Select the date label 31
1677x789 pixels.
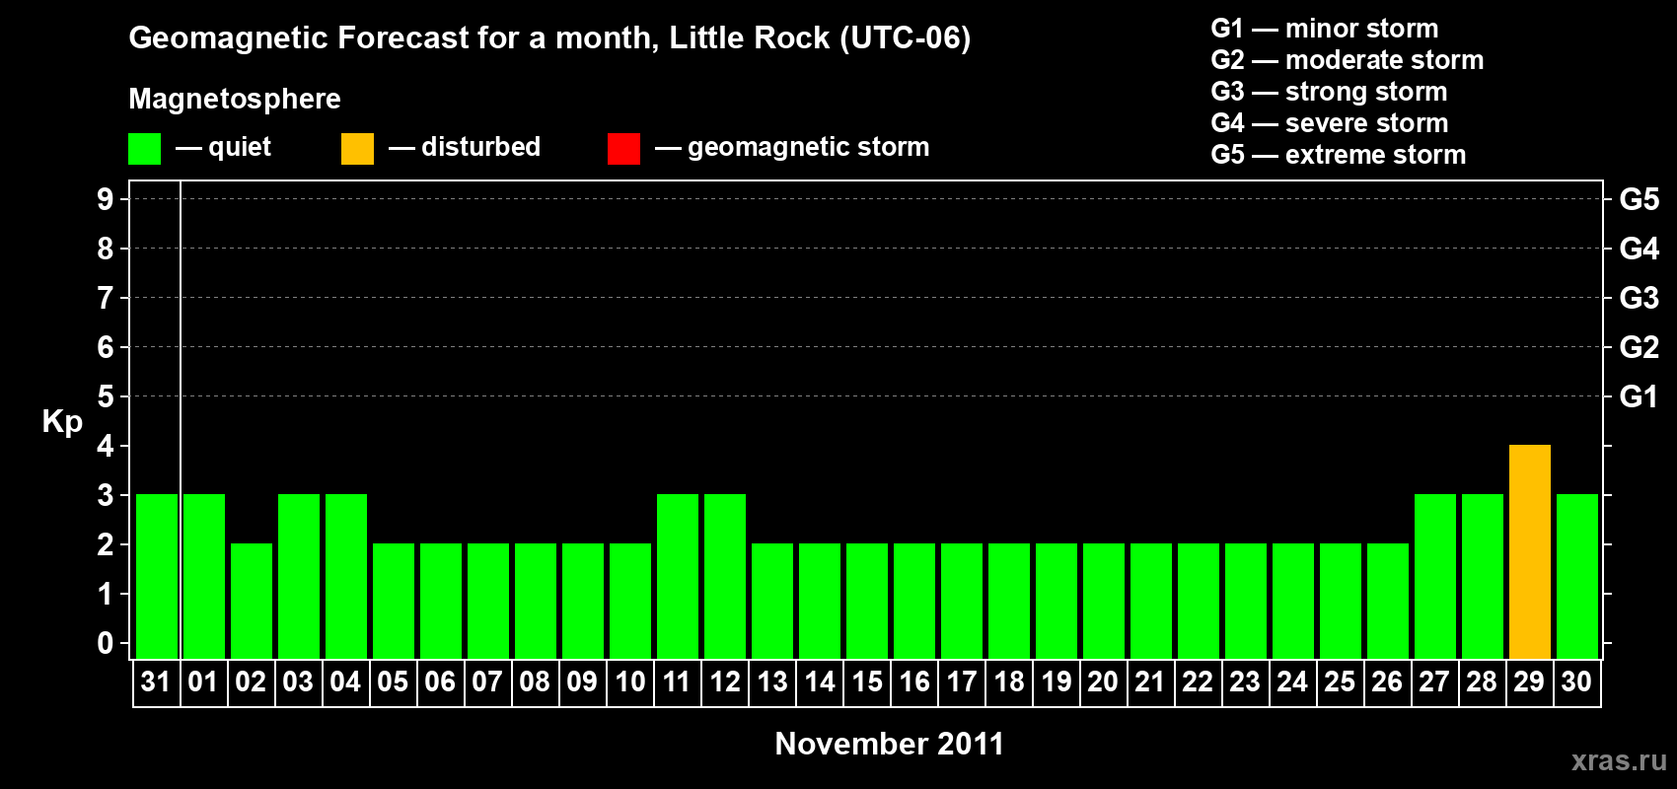click(156, 681)
